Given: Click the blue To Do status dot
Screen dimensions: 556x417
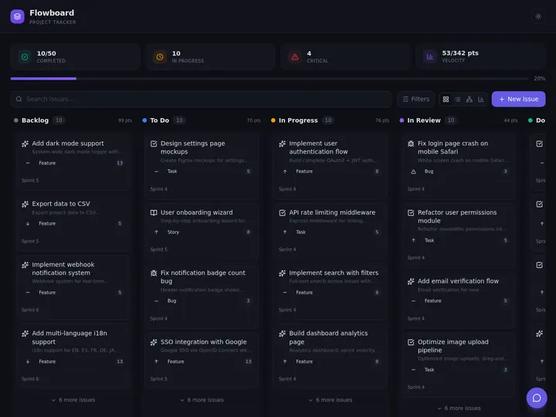Looking at the screenshot, I should point(144,120).
